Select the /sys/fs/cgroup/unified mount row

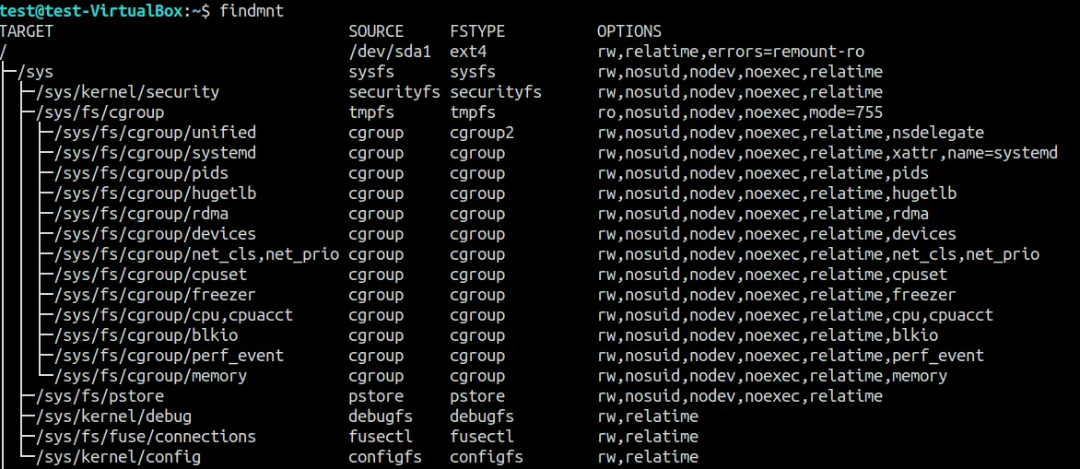pos(155,133)
